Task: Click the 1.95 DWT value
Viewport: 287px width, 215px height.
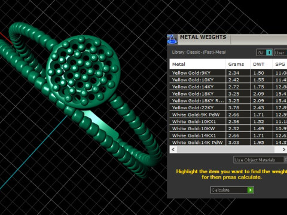Action: (258, 143)
